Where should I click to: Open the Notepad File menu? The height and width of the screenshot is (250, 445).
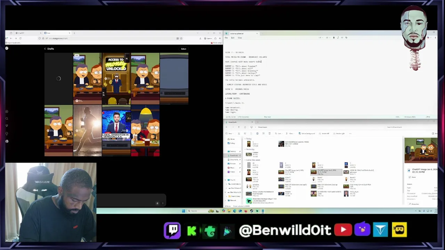point(226,38)
